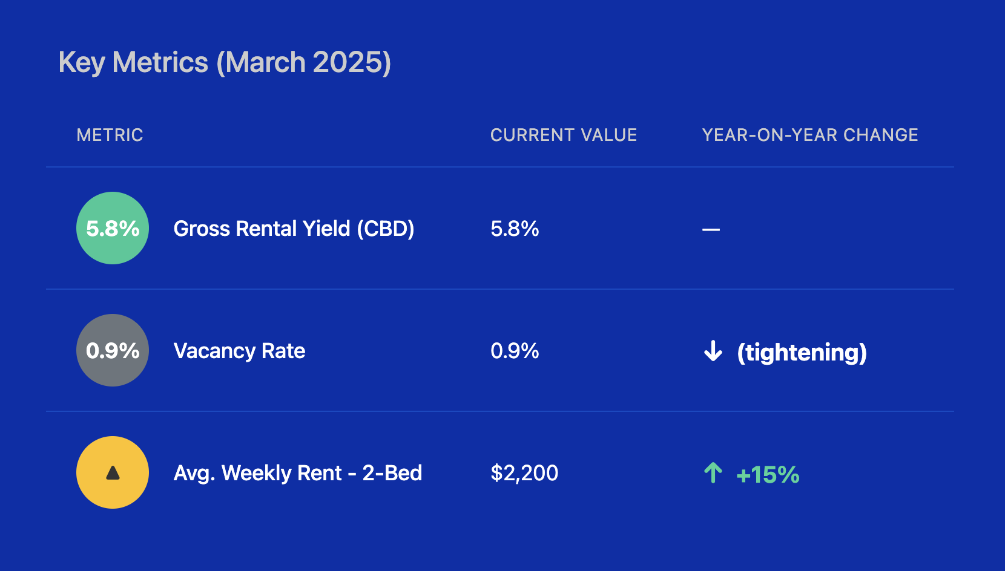This screenshot has width=1005, height=571.
Task: Click the green 5.8% yield badge
Action: click(113, 228)
